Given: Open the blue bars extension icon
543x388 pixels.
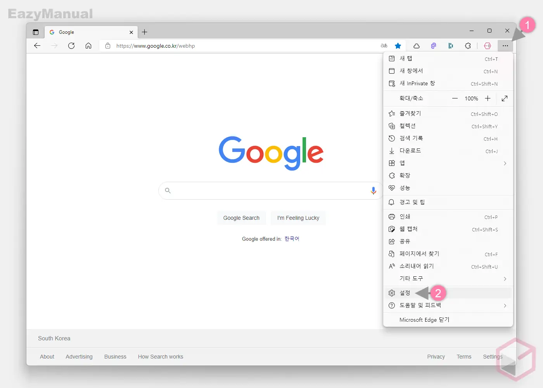Looking at the screenshot, I should (x=451, y=46).
